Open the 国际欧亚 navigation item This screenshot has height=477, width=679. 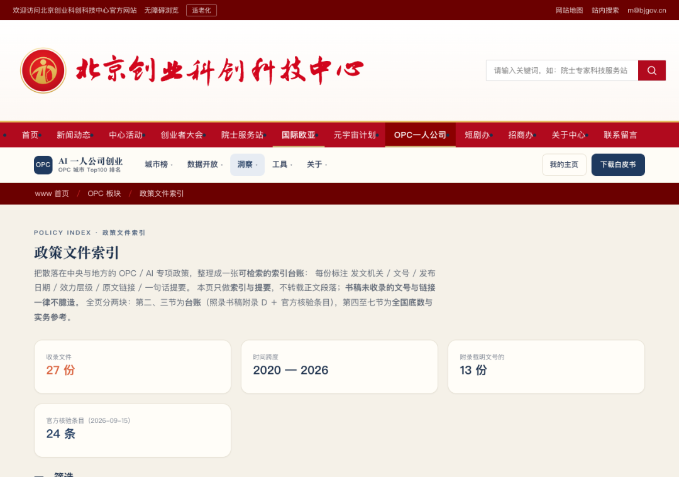[299, 135]
